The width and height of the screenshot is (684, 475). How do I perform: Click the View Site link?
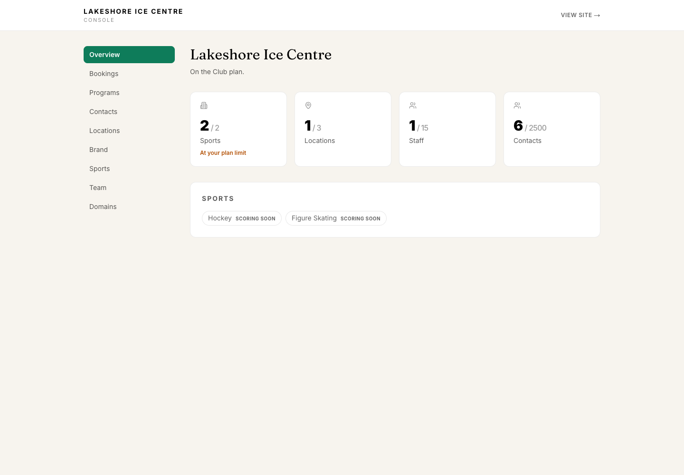pyautogui.click(x=580, y=15)
